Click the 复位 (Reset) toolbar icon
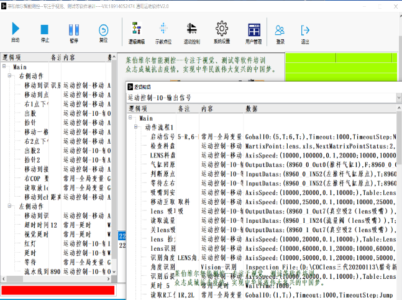Screen dimensions: 402x300 [104, 29]
